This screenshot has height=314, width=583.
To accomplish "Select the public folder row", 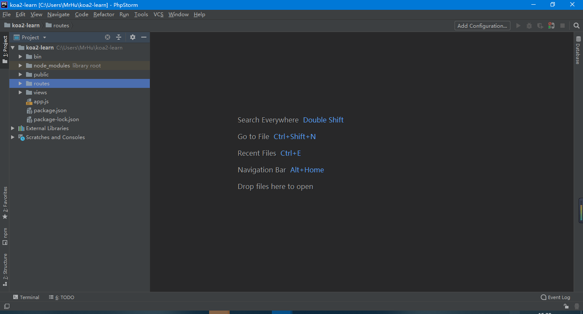I will coord(79,75).
